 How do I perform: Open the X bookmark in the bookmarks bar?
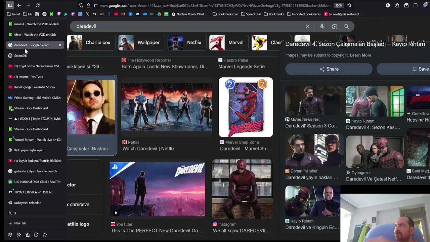tap(87, 14)
